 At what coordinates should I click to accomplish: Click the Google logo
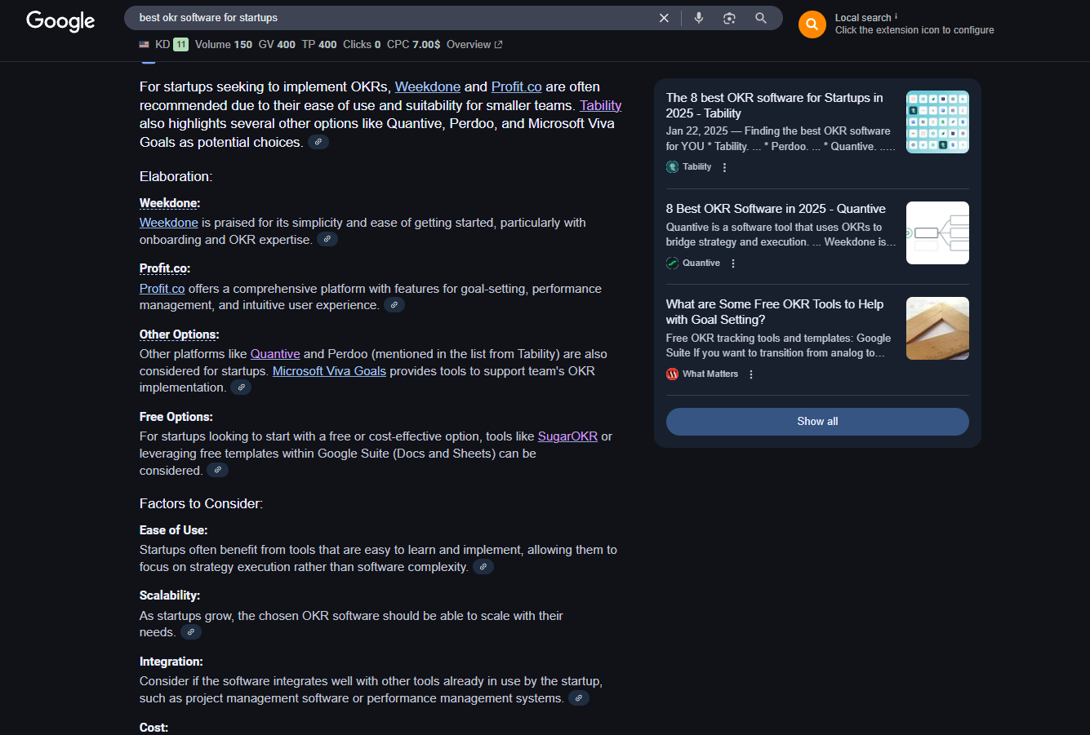point(60,20)
